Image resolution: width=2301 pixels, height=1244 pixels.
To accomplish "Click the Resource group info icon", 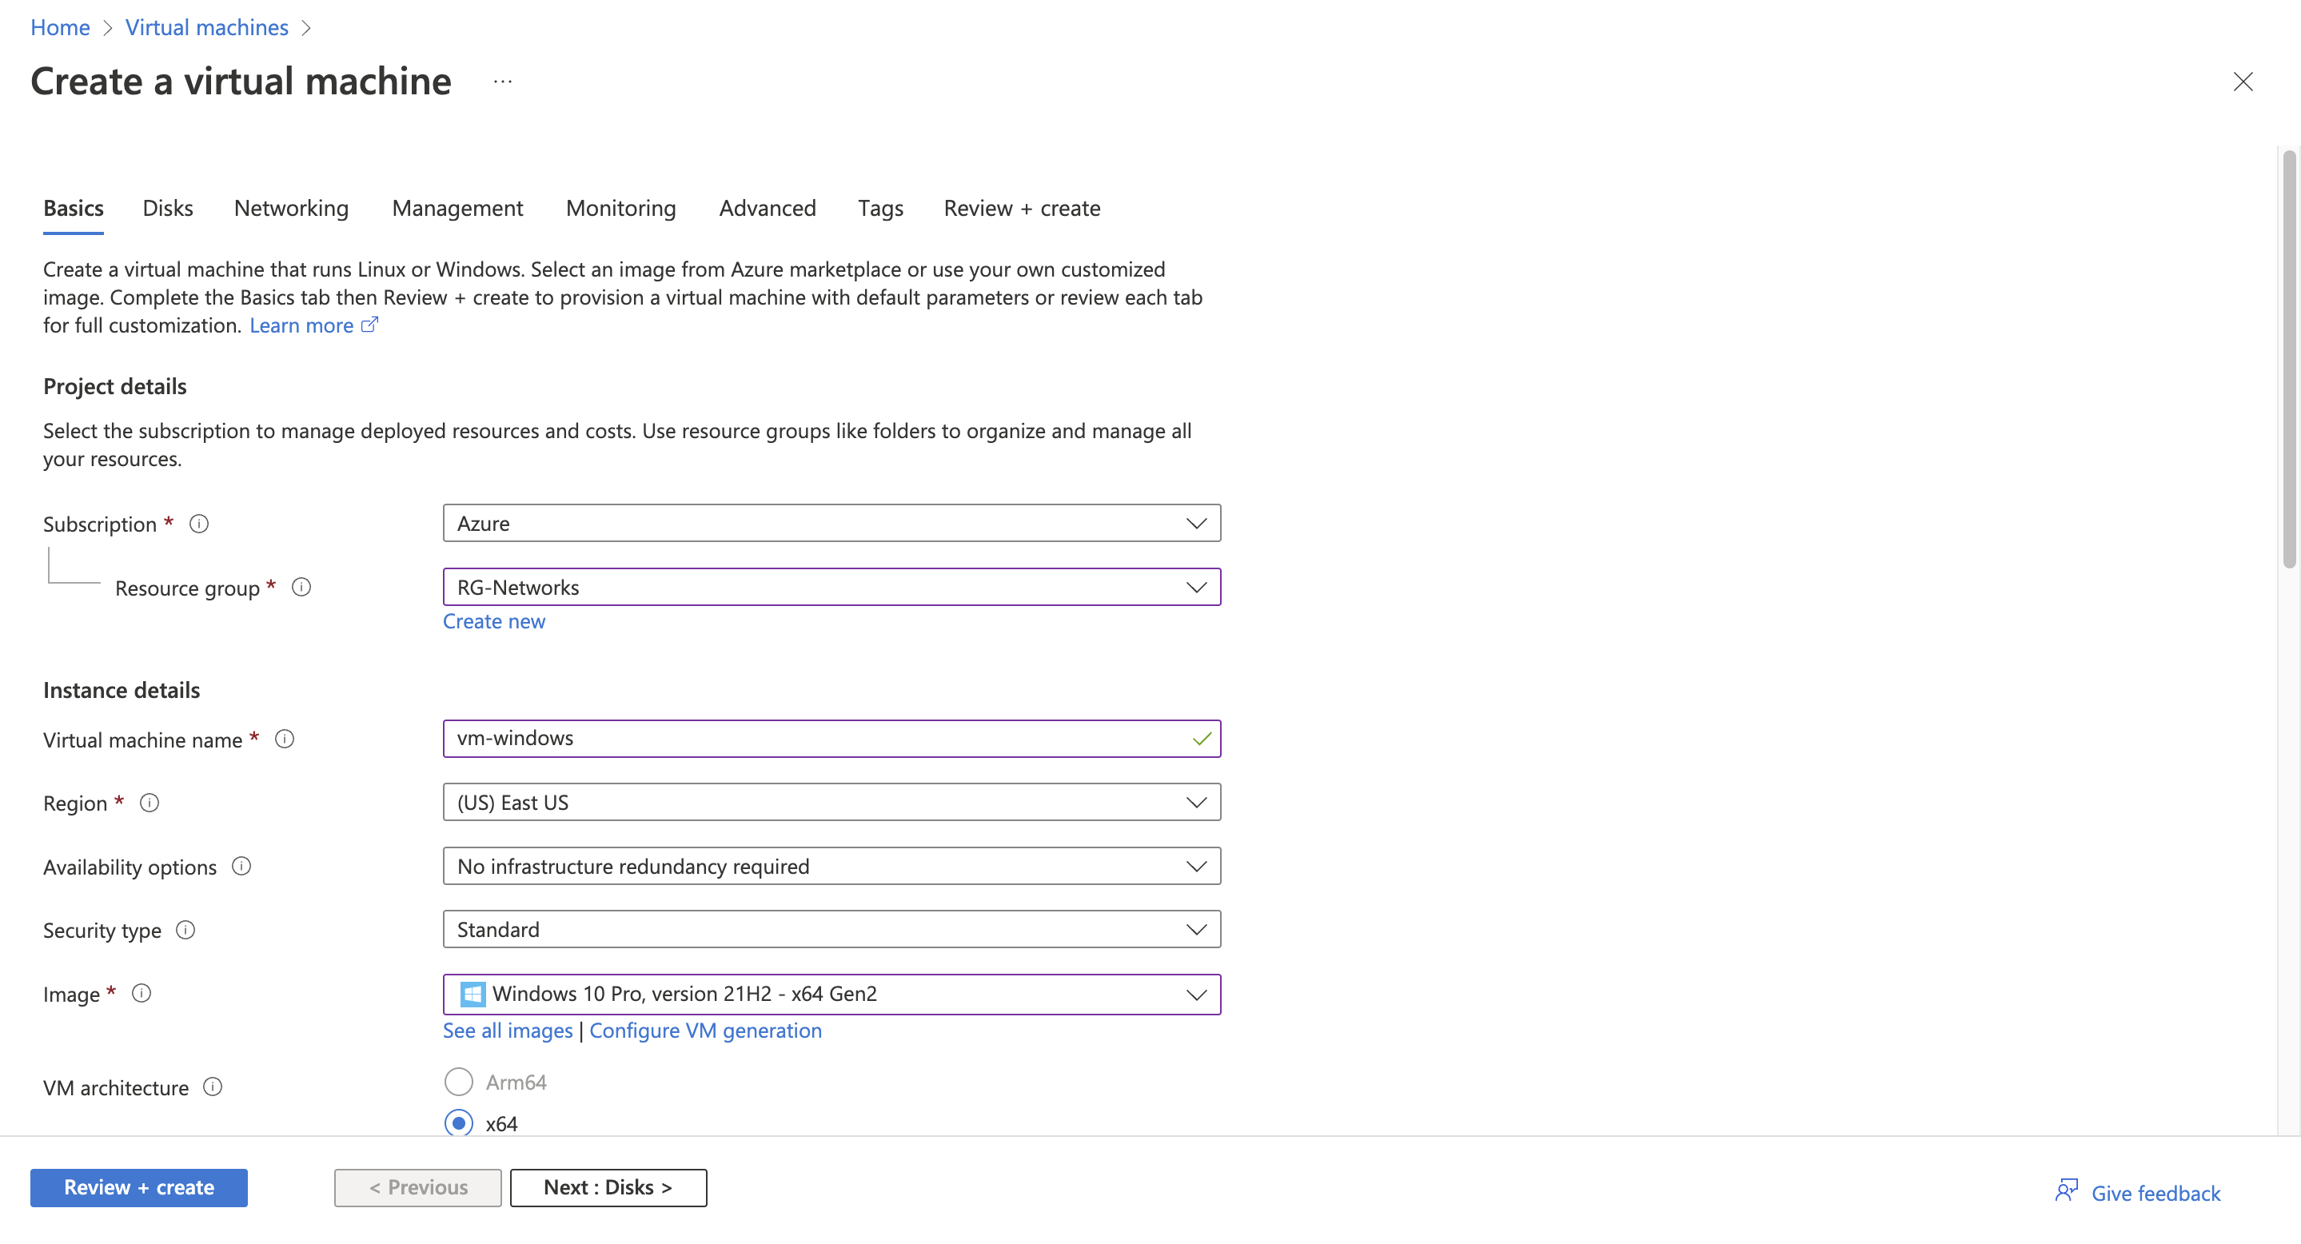I will pyautogui.click(x=302, y=587).
